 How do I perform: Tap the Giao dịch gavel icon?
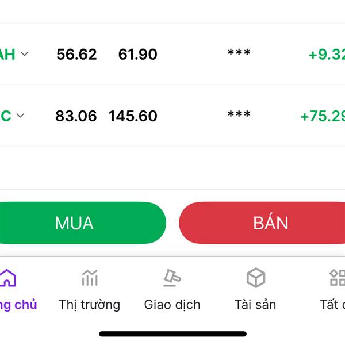[172, 278]
